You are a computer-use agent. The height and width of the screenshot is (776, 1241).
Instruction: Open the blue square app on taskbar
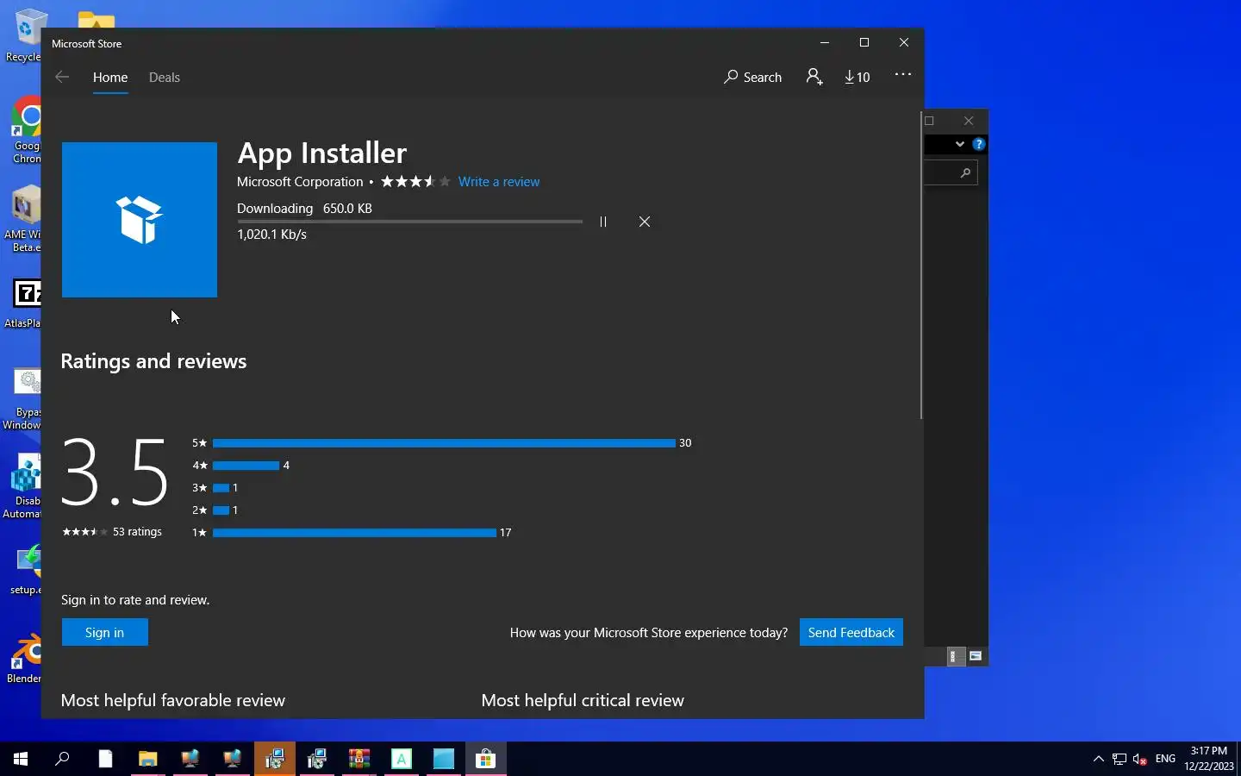(x=444, y=759)
